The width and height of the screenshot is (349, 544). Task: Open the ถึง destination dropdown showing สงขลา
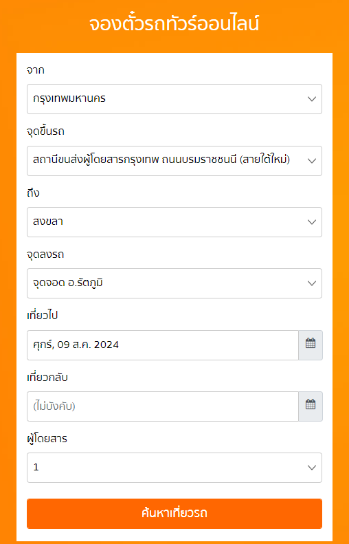pos(174,222)
